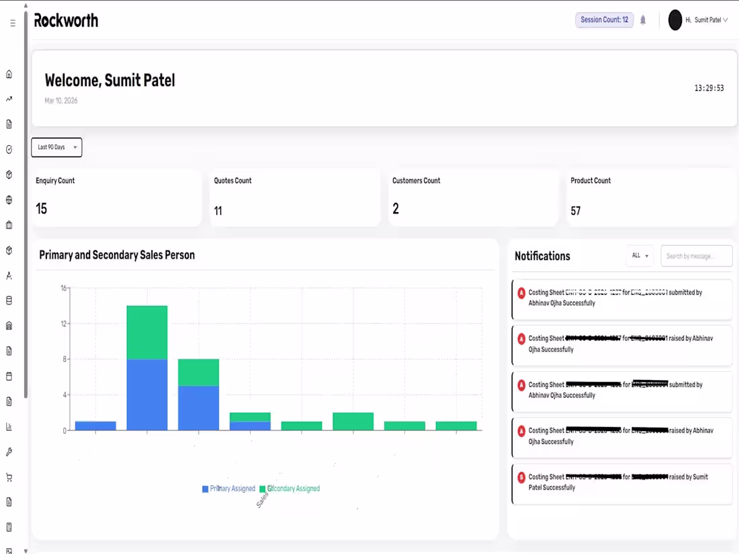The width and height of the screenshot is (739, 554).
Task: Open the home icon in sidebar
Action: (x=9, y=74)
